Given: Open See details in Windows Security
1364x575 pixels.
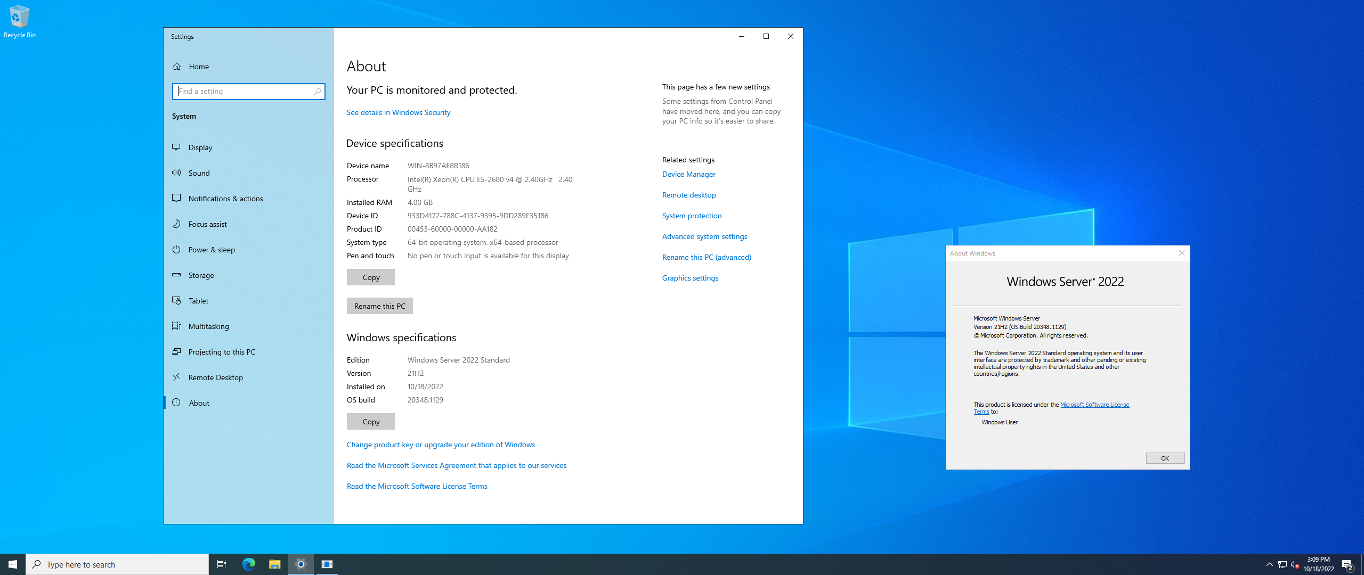Looking at the screenshot, I should click(x=399, y=112).
